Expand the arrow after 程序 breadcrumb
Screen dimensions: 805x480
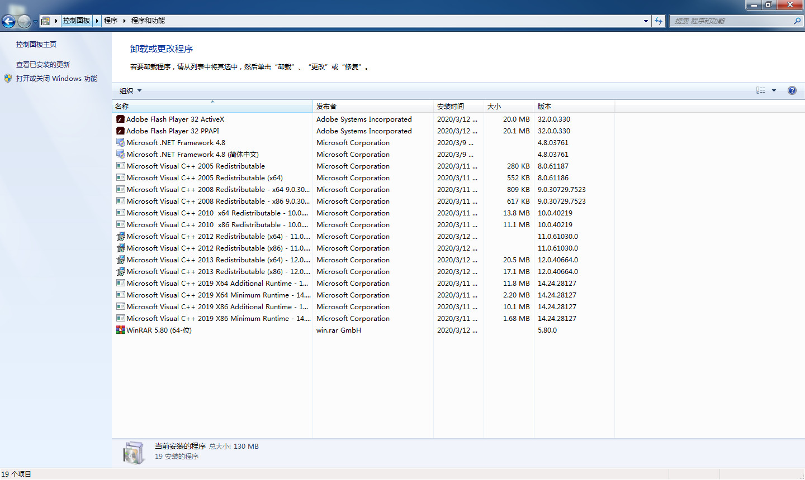[x=124, y=21]
